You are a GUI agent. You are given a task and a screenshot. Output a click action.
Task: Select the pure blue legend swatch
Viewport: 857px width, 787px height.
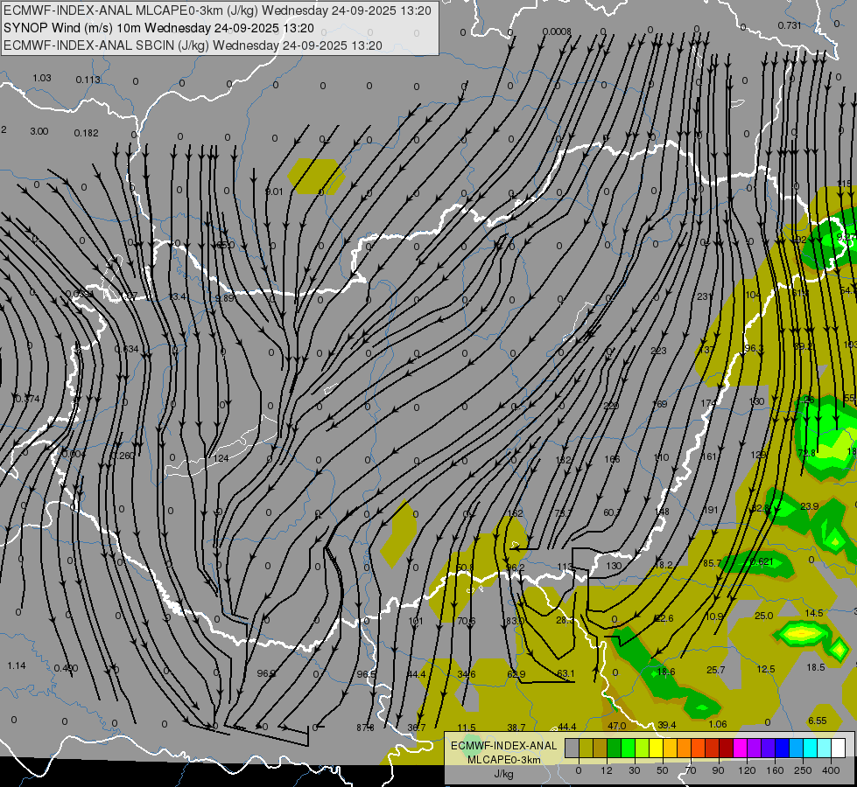tap(782, 748)
